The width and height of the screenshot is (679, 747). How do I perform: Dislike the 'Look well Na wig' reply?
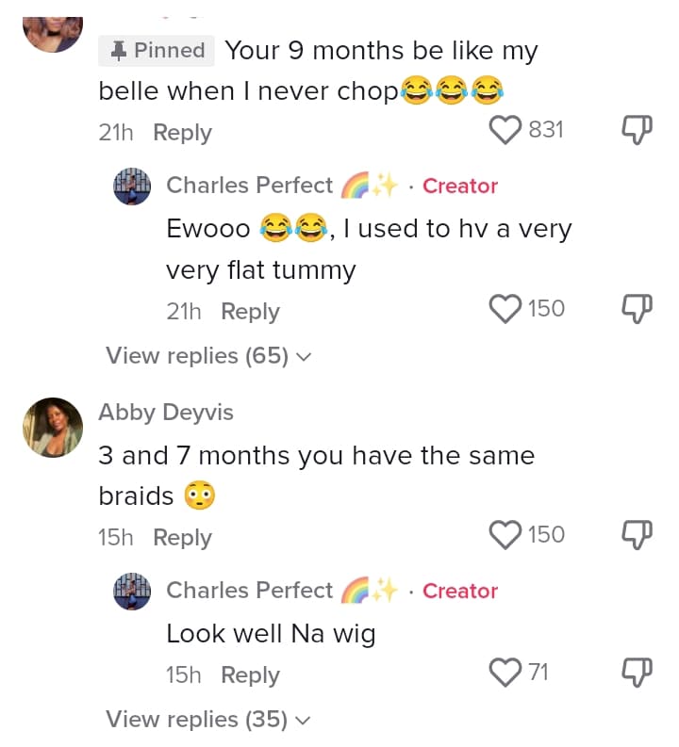(x=638, y=673)
